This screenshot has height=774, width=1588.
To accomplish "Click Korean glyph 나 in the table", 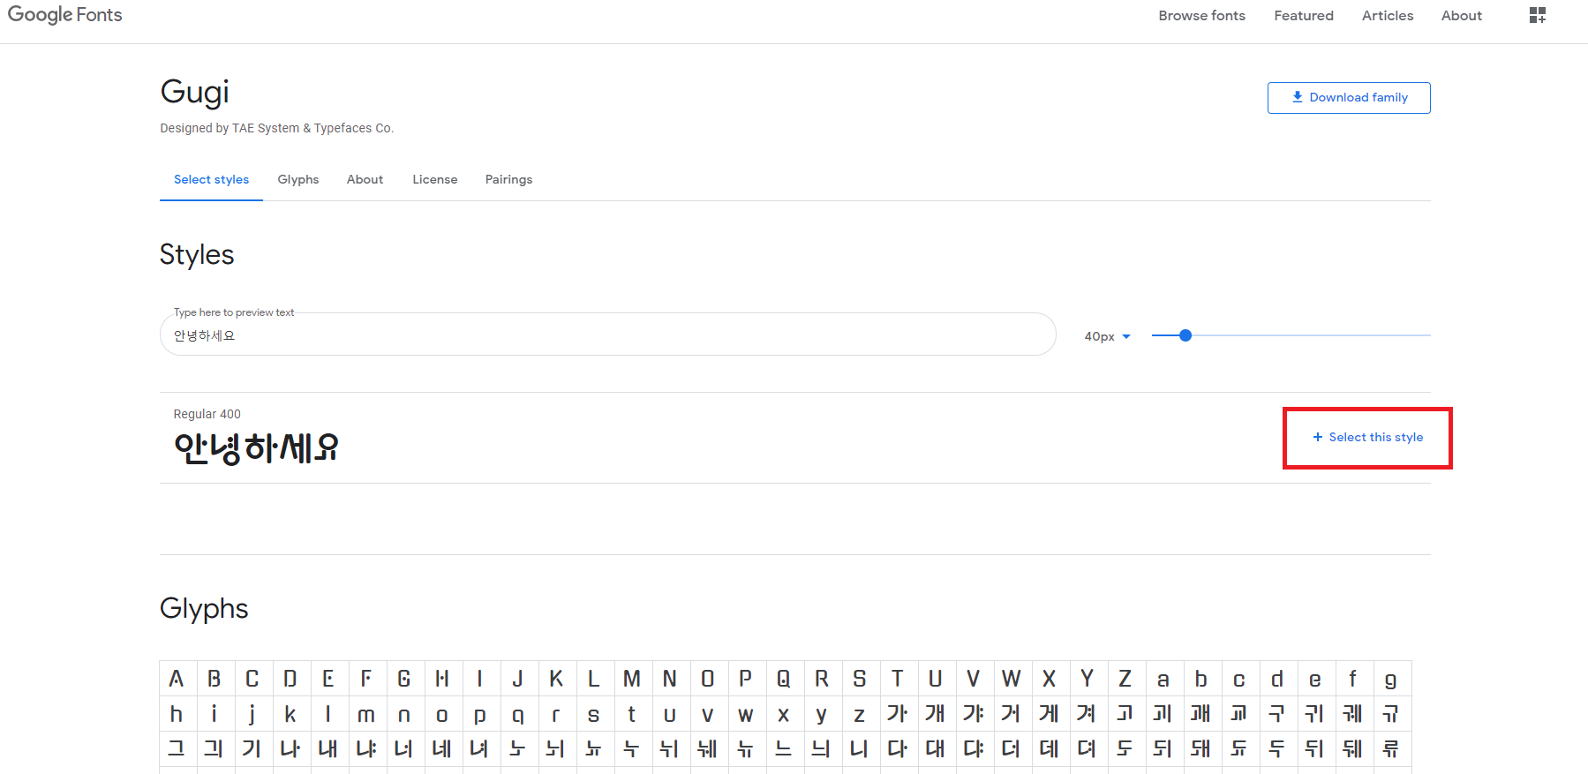I will coord(291,748).
